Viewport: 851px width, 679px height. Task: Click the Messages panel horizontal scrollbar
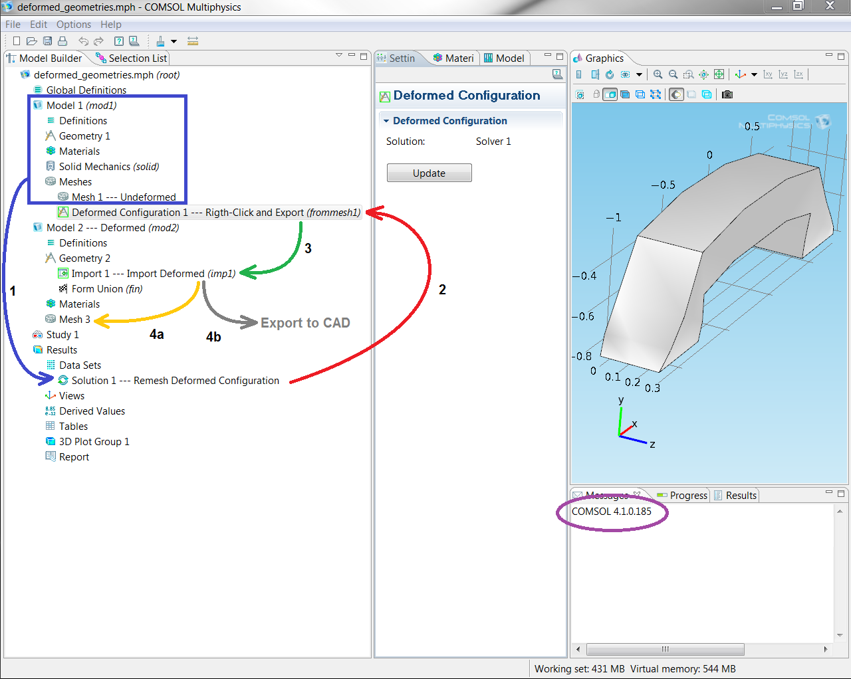(x=665, y=649)
